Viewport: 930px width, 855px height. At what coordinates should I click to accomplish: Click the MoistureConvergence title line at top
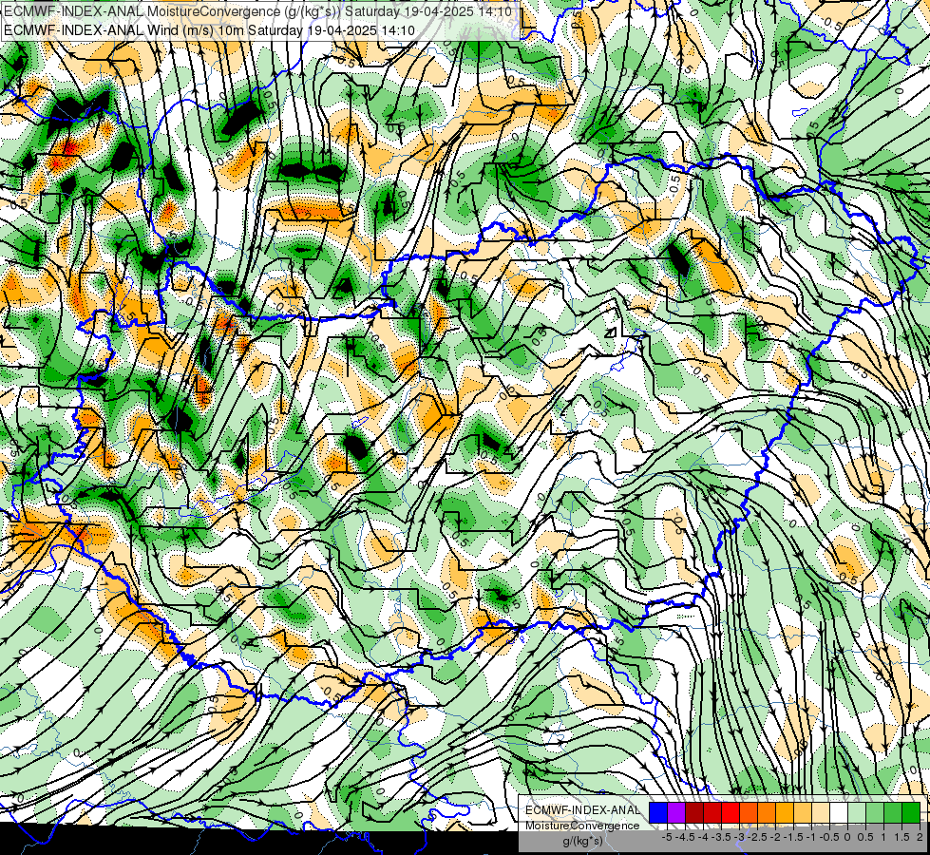coord(258,10)
